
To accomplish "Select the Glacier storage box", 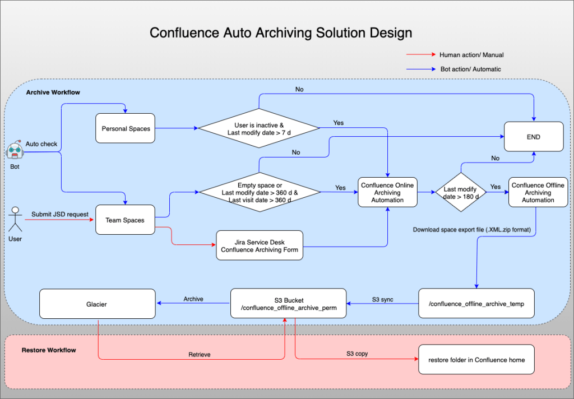I will coord(97,304).
